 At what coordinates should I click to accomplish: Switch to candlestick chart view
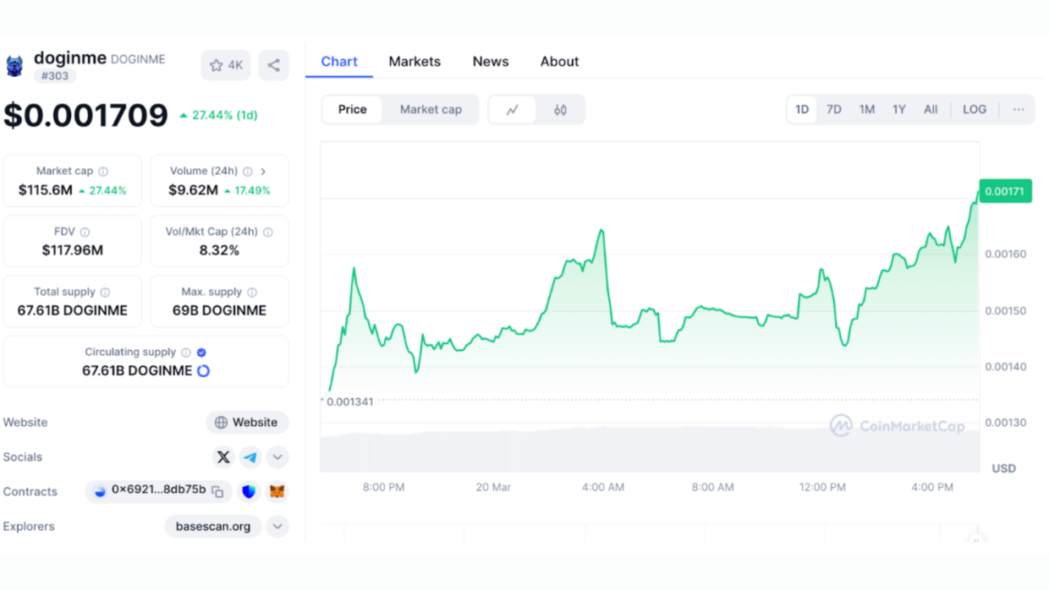[x=560, y=110]
